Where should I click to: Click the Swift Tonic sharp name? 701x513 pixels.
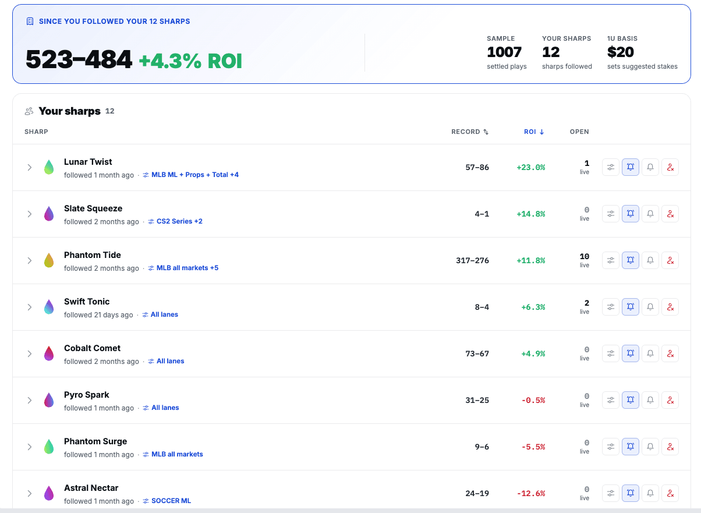click(87, 302)
